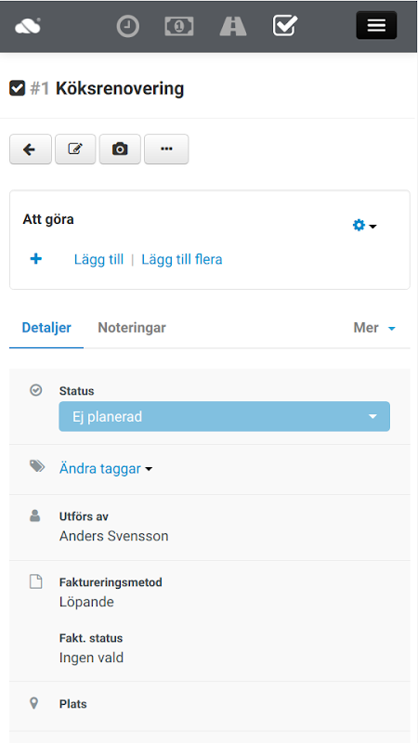The width and height of the screenshot is (418, 743).
Task: Open the money bill expenses icon
Action: (x=179, y=26)
